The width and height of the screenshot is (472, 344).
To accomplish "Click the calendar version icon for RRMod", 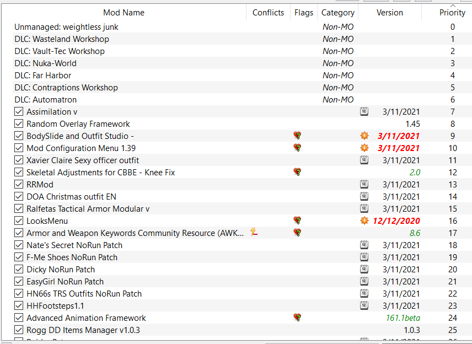I will tap(364, 184).
